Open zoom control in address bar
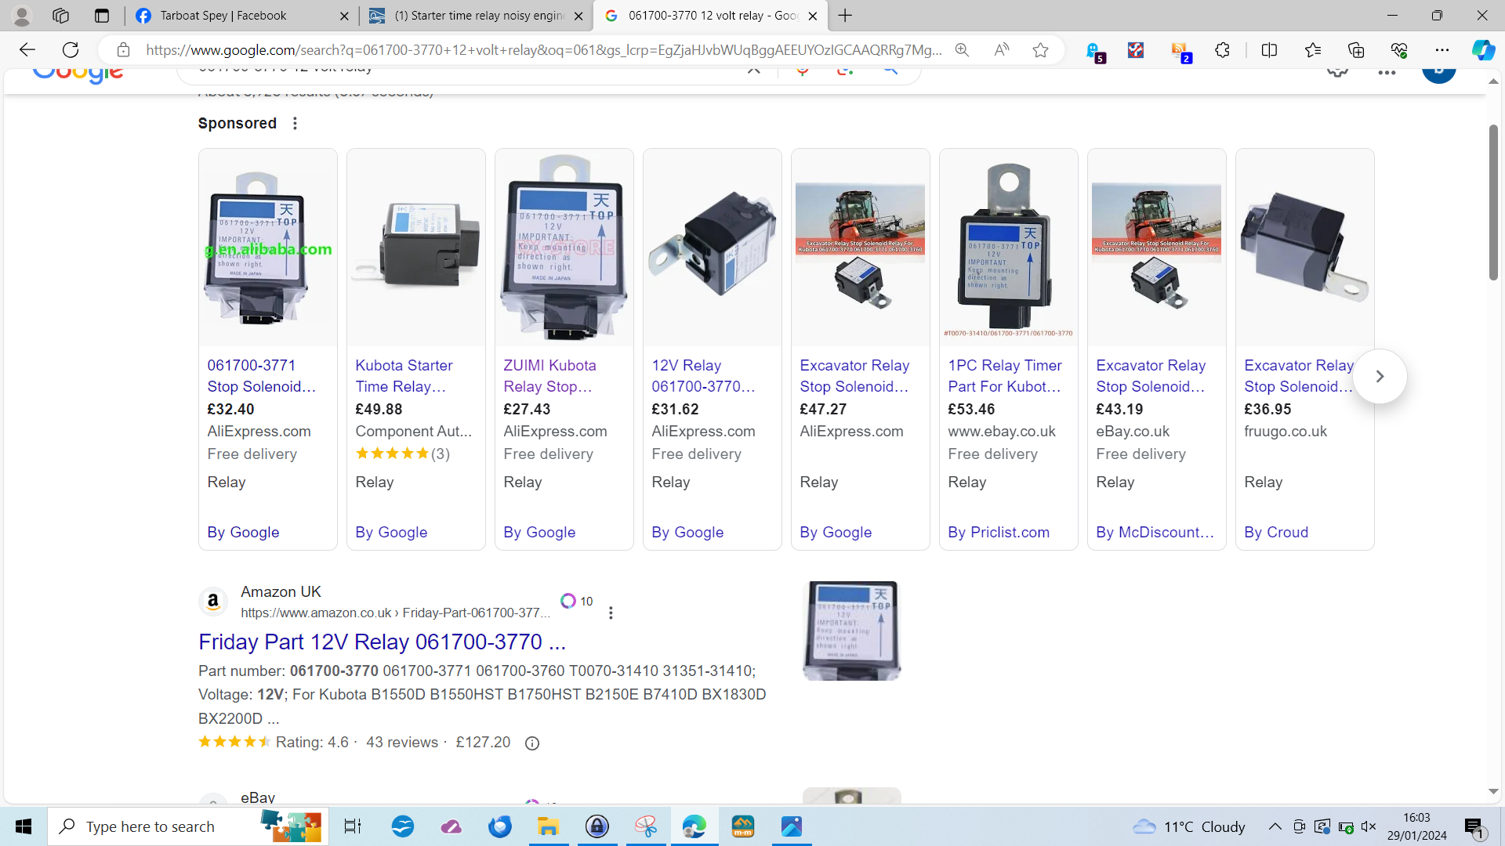Image resolution: width=1505 pixels, height=846 pixels. 962,50
